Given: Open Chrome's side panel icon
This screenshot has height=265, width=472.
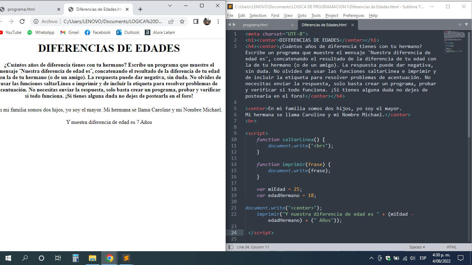Looking at the screenshot, I should click(x=196, y=21).
